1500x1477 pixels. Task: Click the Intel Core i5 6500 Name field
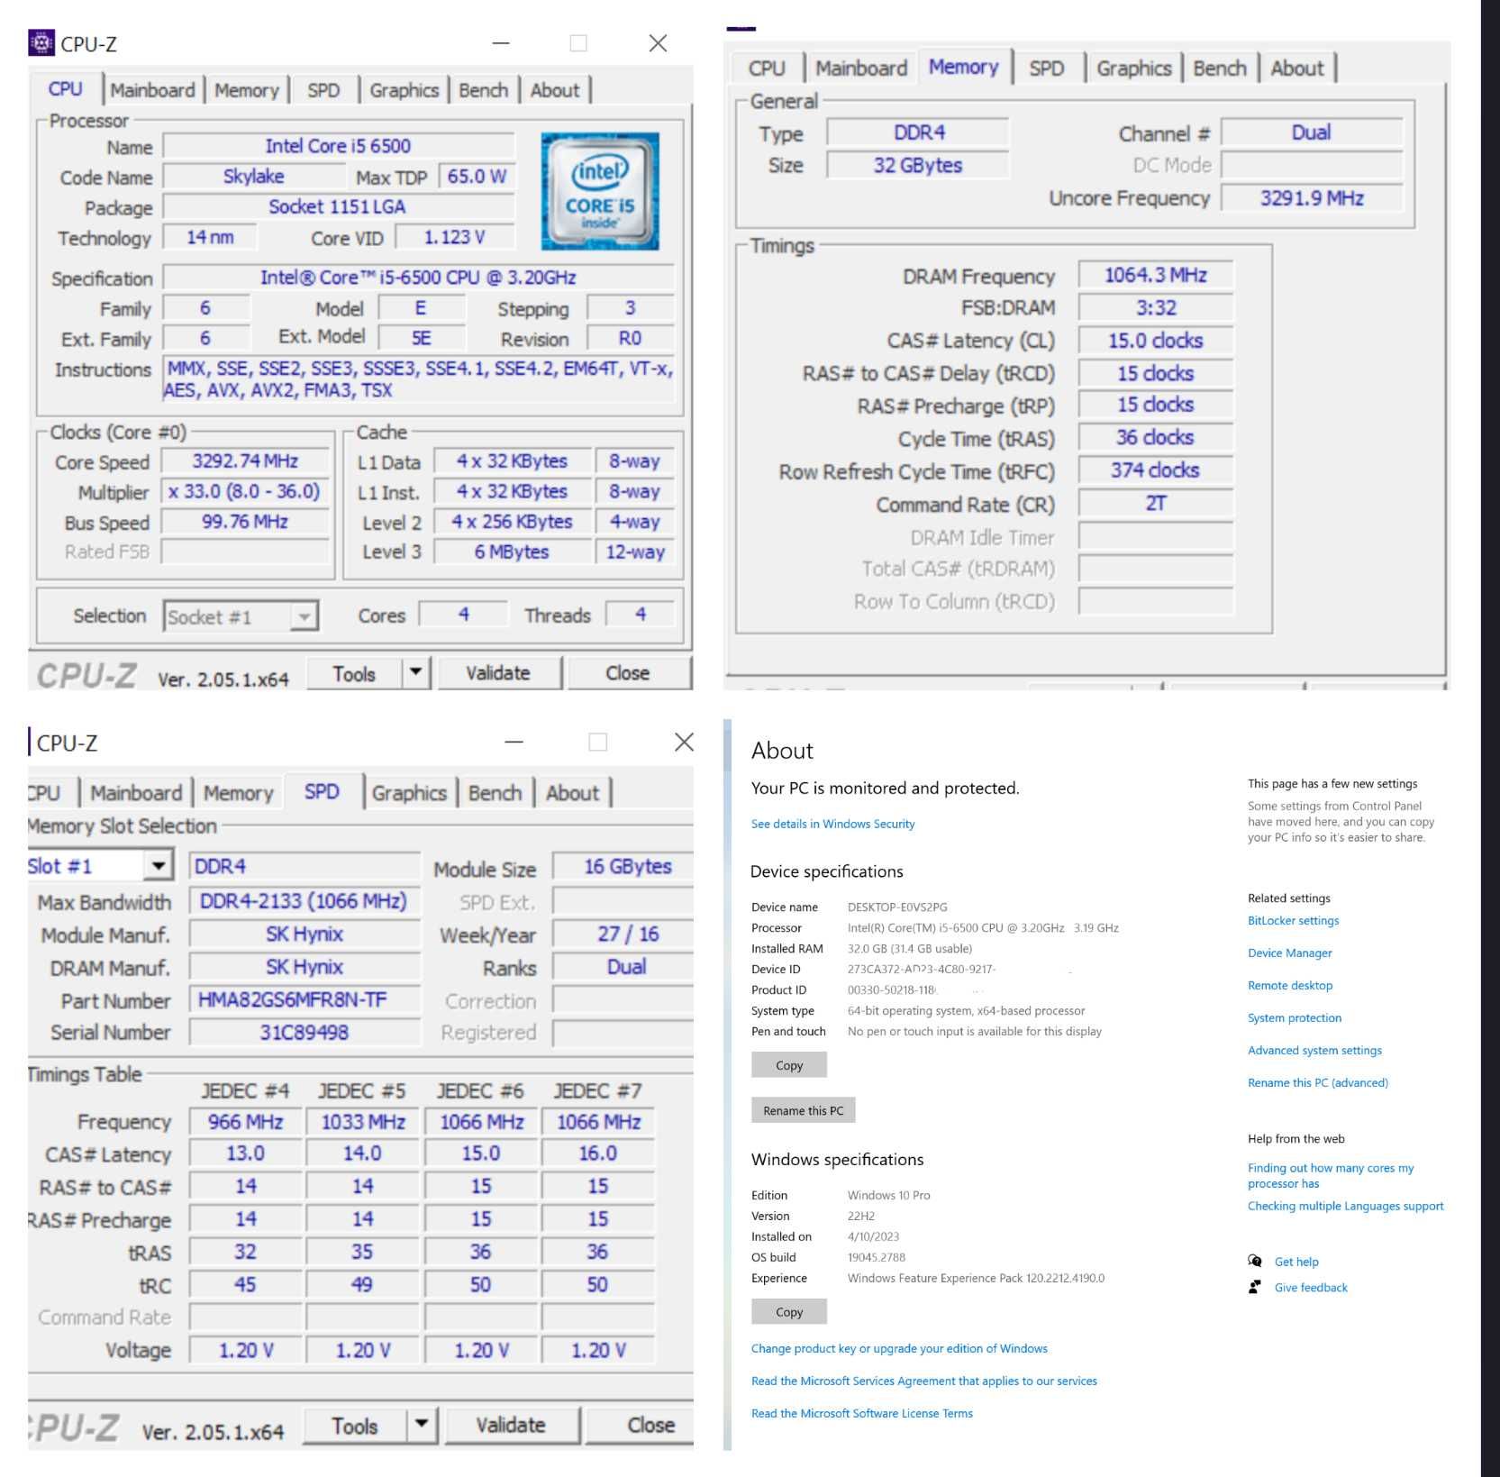[x=338, y=146]
